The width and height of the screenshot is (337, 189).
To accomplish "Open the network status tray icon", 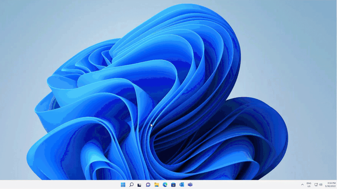I will [316, 185].
